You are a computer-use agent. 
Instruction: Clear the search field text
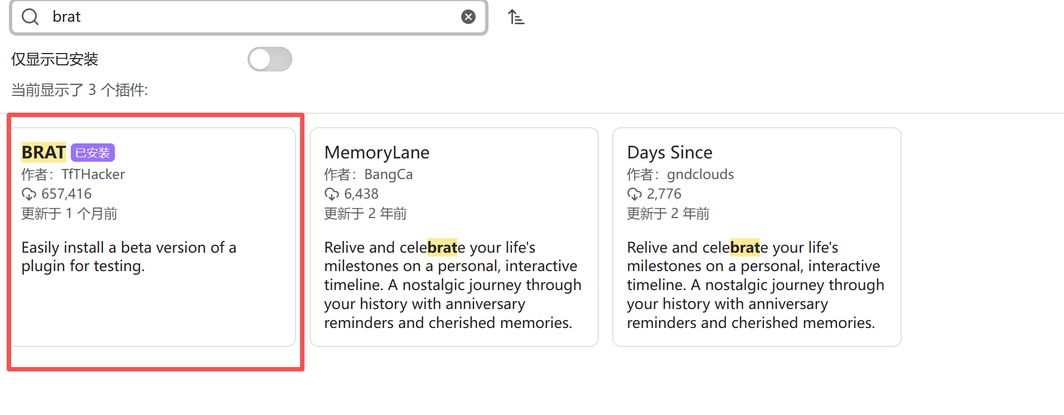pyautogui.click(x=468, y=17)
